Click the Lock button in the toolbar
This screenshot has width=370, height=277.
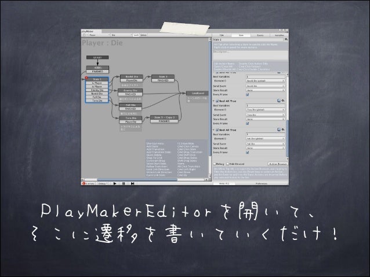136,35
